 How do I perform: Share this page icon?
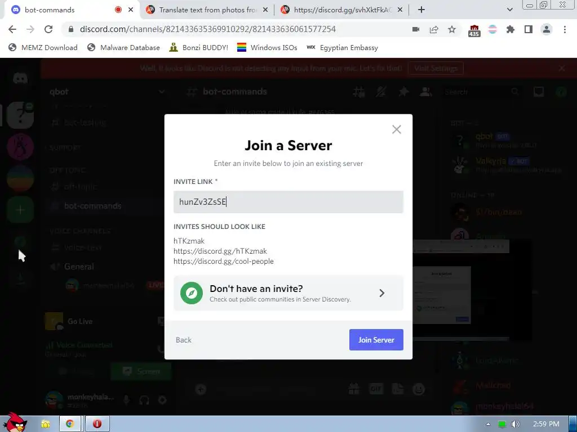(x=434, y=29)
